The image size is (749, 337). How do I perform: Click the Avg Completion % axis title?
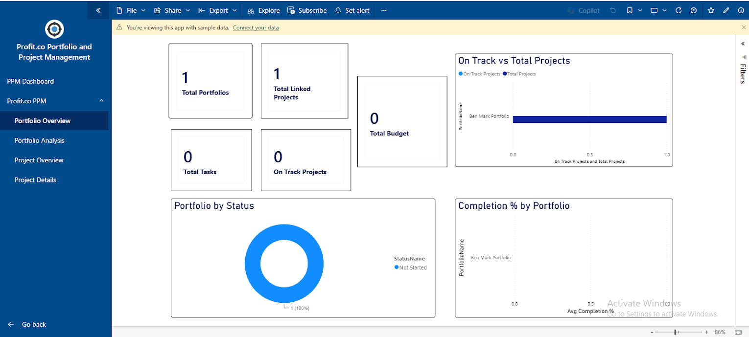point(590,311)
